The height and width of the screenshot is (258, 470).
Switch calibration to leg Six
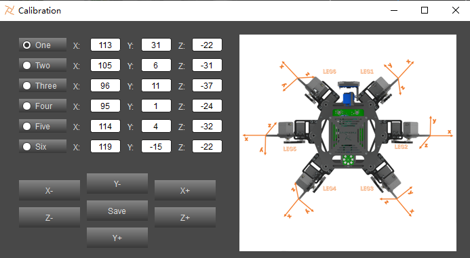[43, 147]
